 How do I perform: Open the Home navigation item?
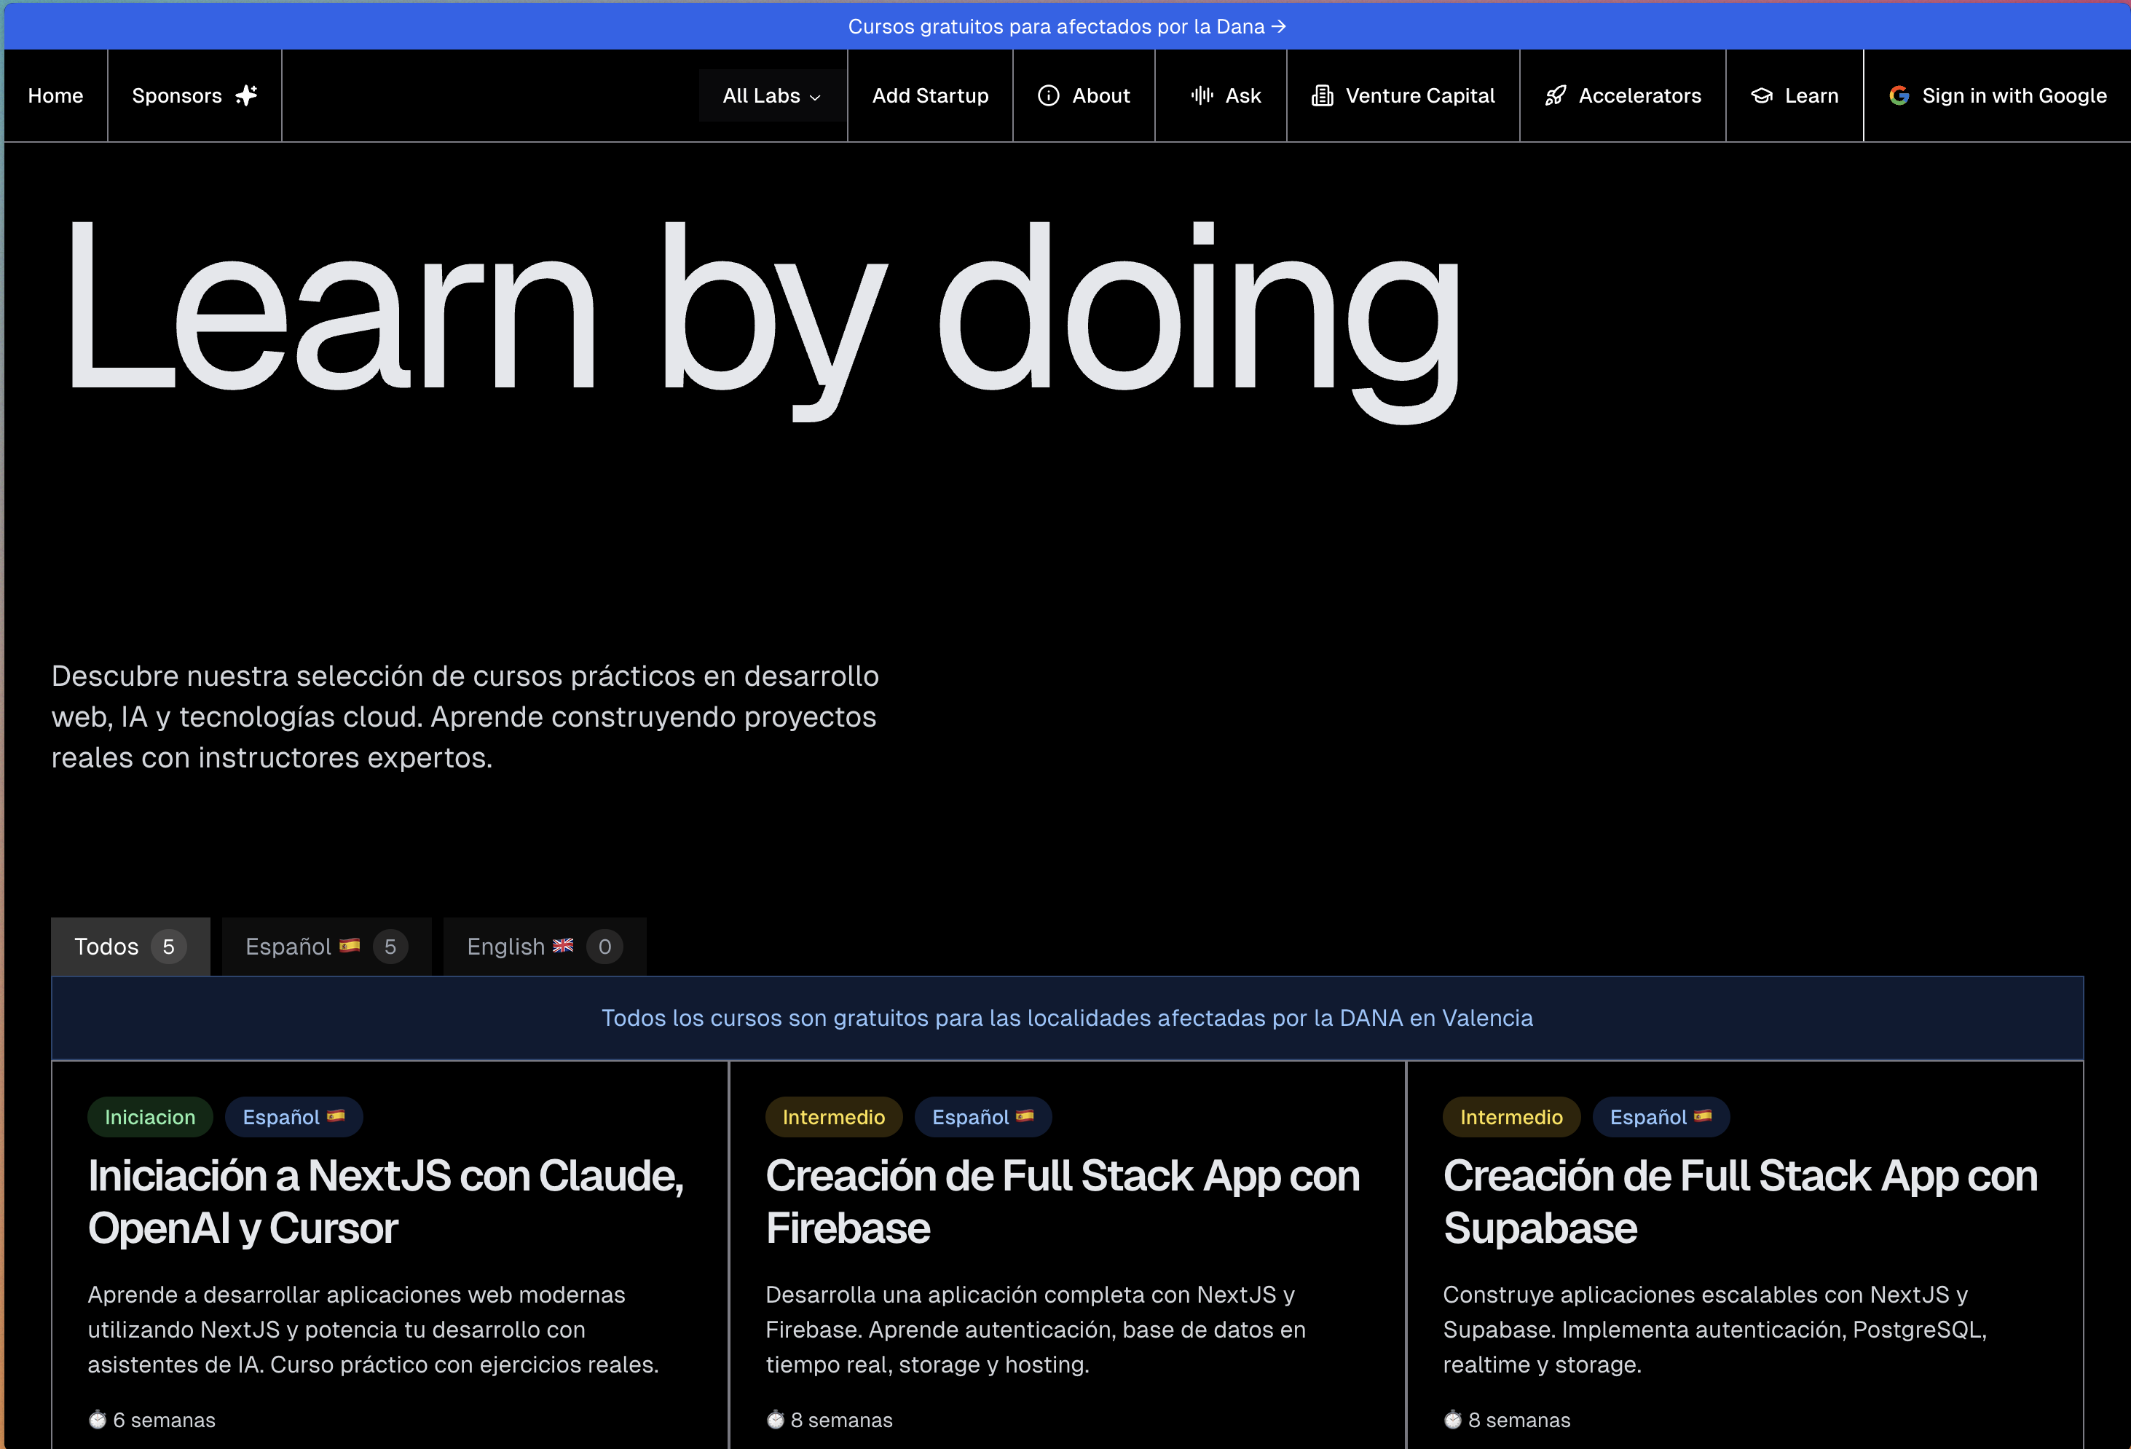click(56, 95)
